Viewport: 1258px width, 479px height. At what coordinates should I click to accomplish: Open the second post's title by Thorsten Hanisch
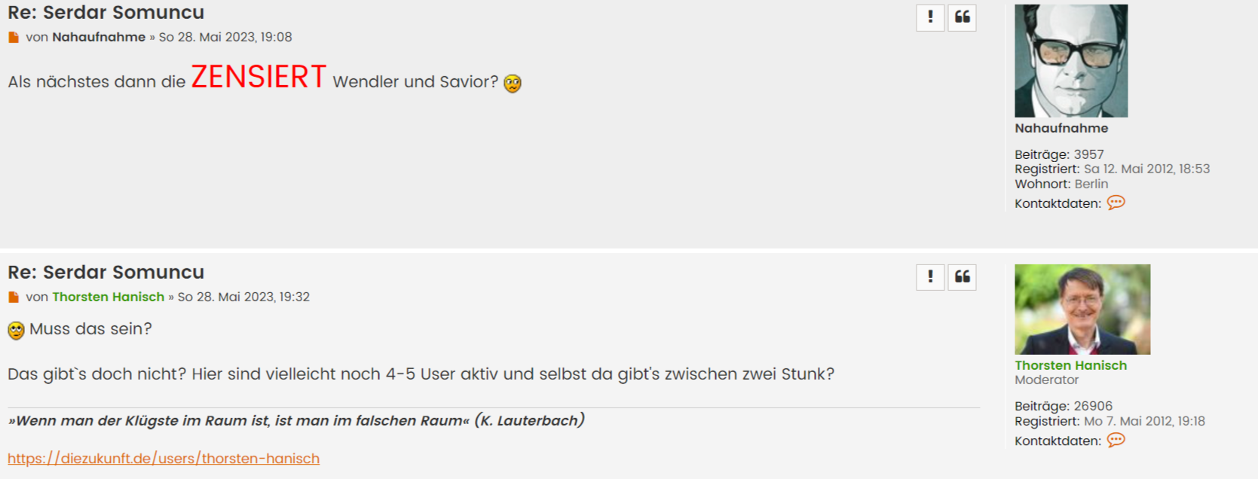(106, 272)
